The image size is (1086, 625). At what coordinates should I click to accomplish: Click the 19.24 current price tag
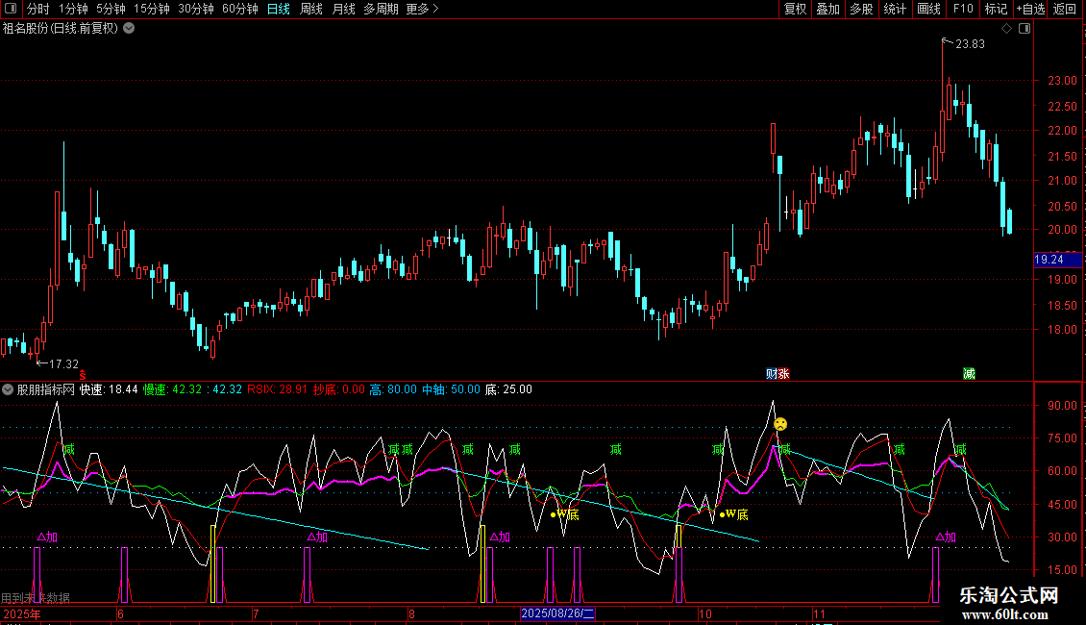pyautogui.click(x=1049, y=260)
